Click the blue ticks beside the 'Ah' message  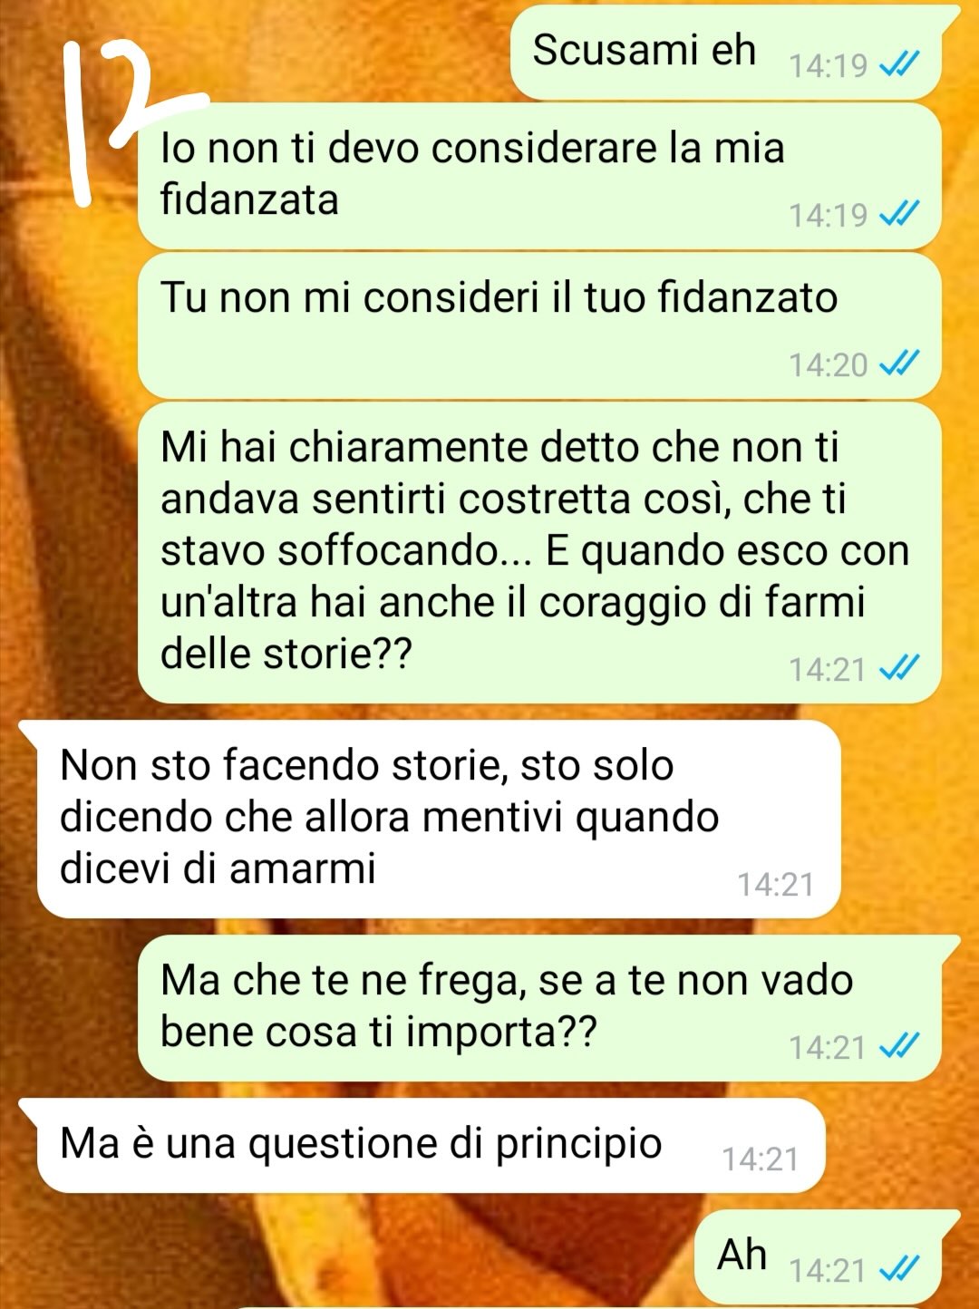click(x=899, y=1270)
